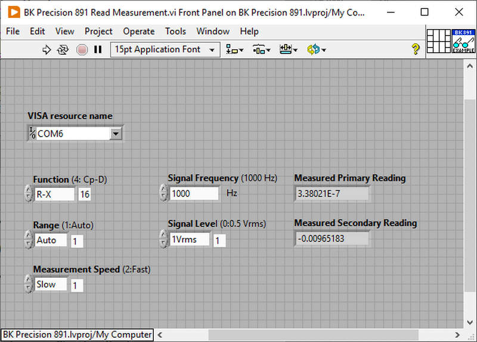Click the Hz unit label

(232, 193)
